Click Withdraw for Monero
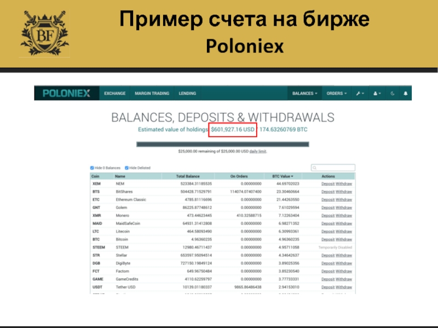Image resolution: width=438 pixels, height=328 pixels. click(344, 215)
